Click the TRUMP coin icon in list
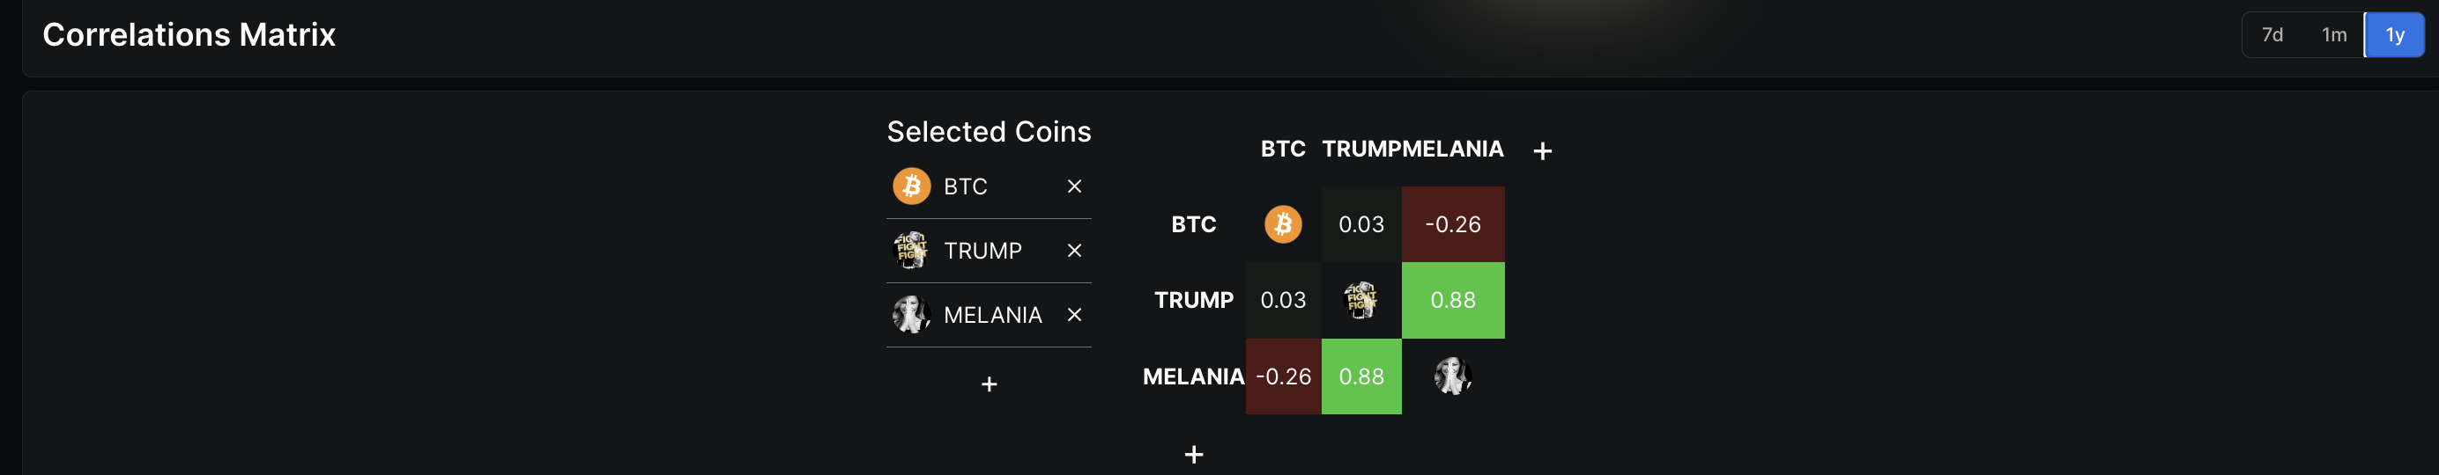Screen dimensions: 2439x475 click(911, 250)
